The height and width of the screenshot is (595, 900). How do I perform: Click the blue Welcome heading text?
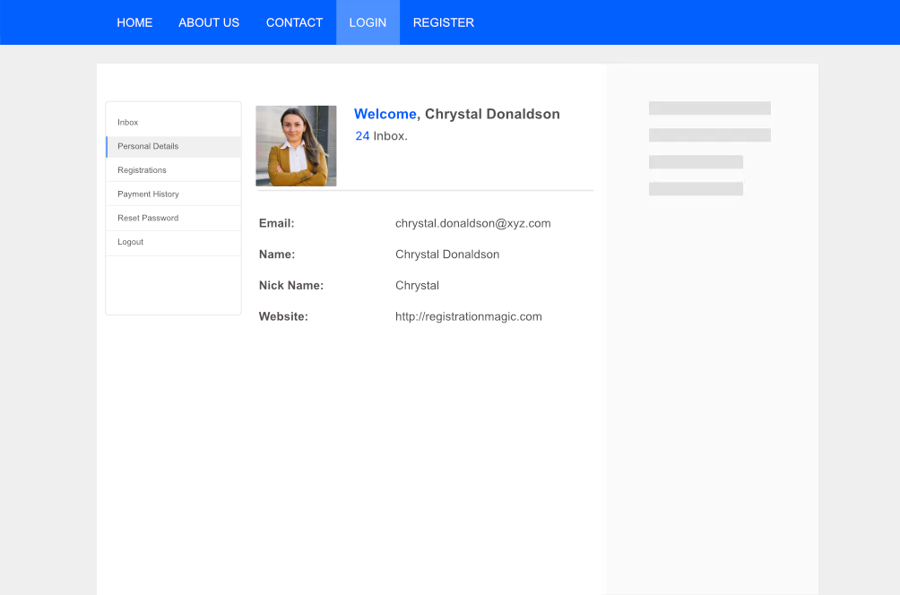click(385, 114)
